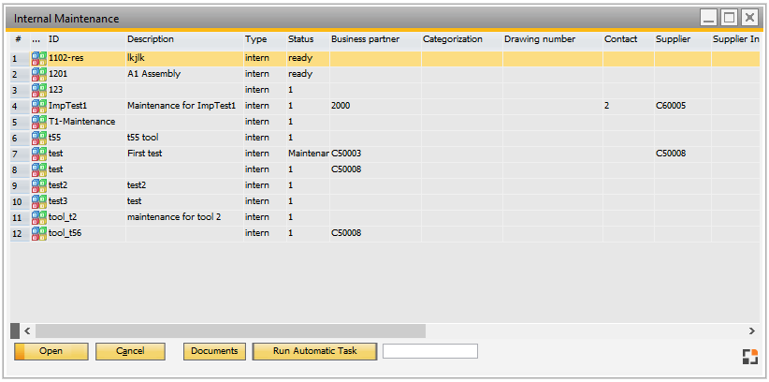This screenshot has height=382, width=769.
Task: Click the icon next to T1-Maintenance
Action: [38, 122]
